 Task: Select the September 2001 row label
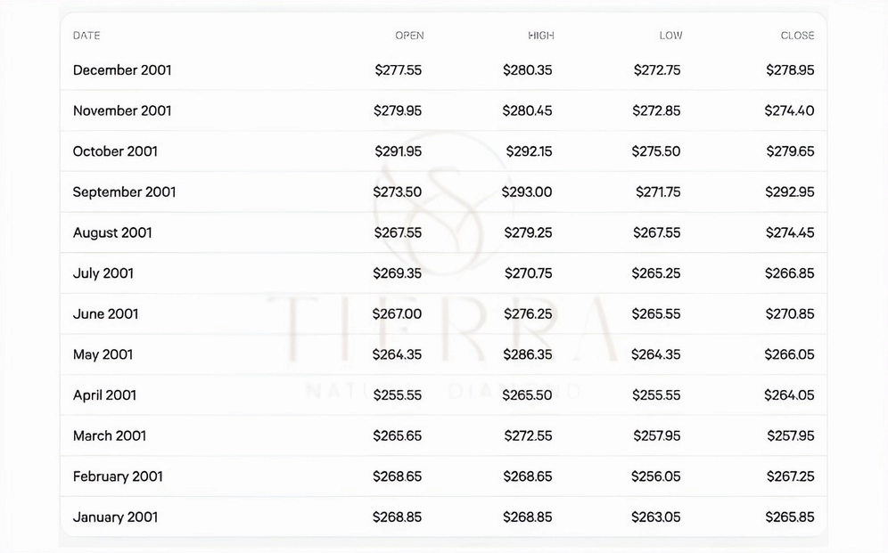[x=124, y=192]
